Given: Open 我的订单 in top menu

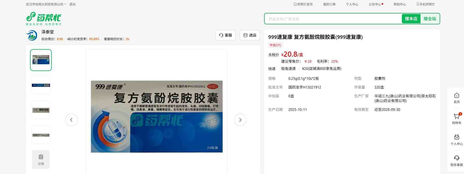Looking at the screenshot, I should (329, 4).
